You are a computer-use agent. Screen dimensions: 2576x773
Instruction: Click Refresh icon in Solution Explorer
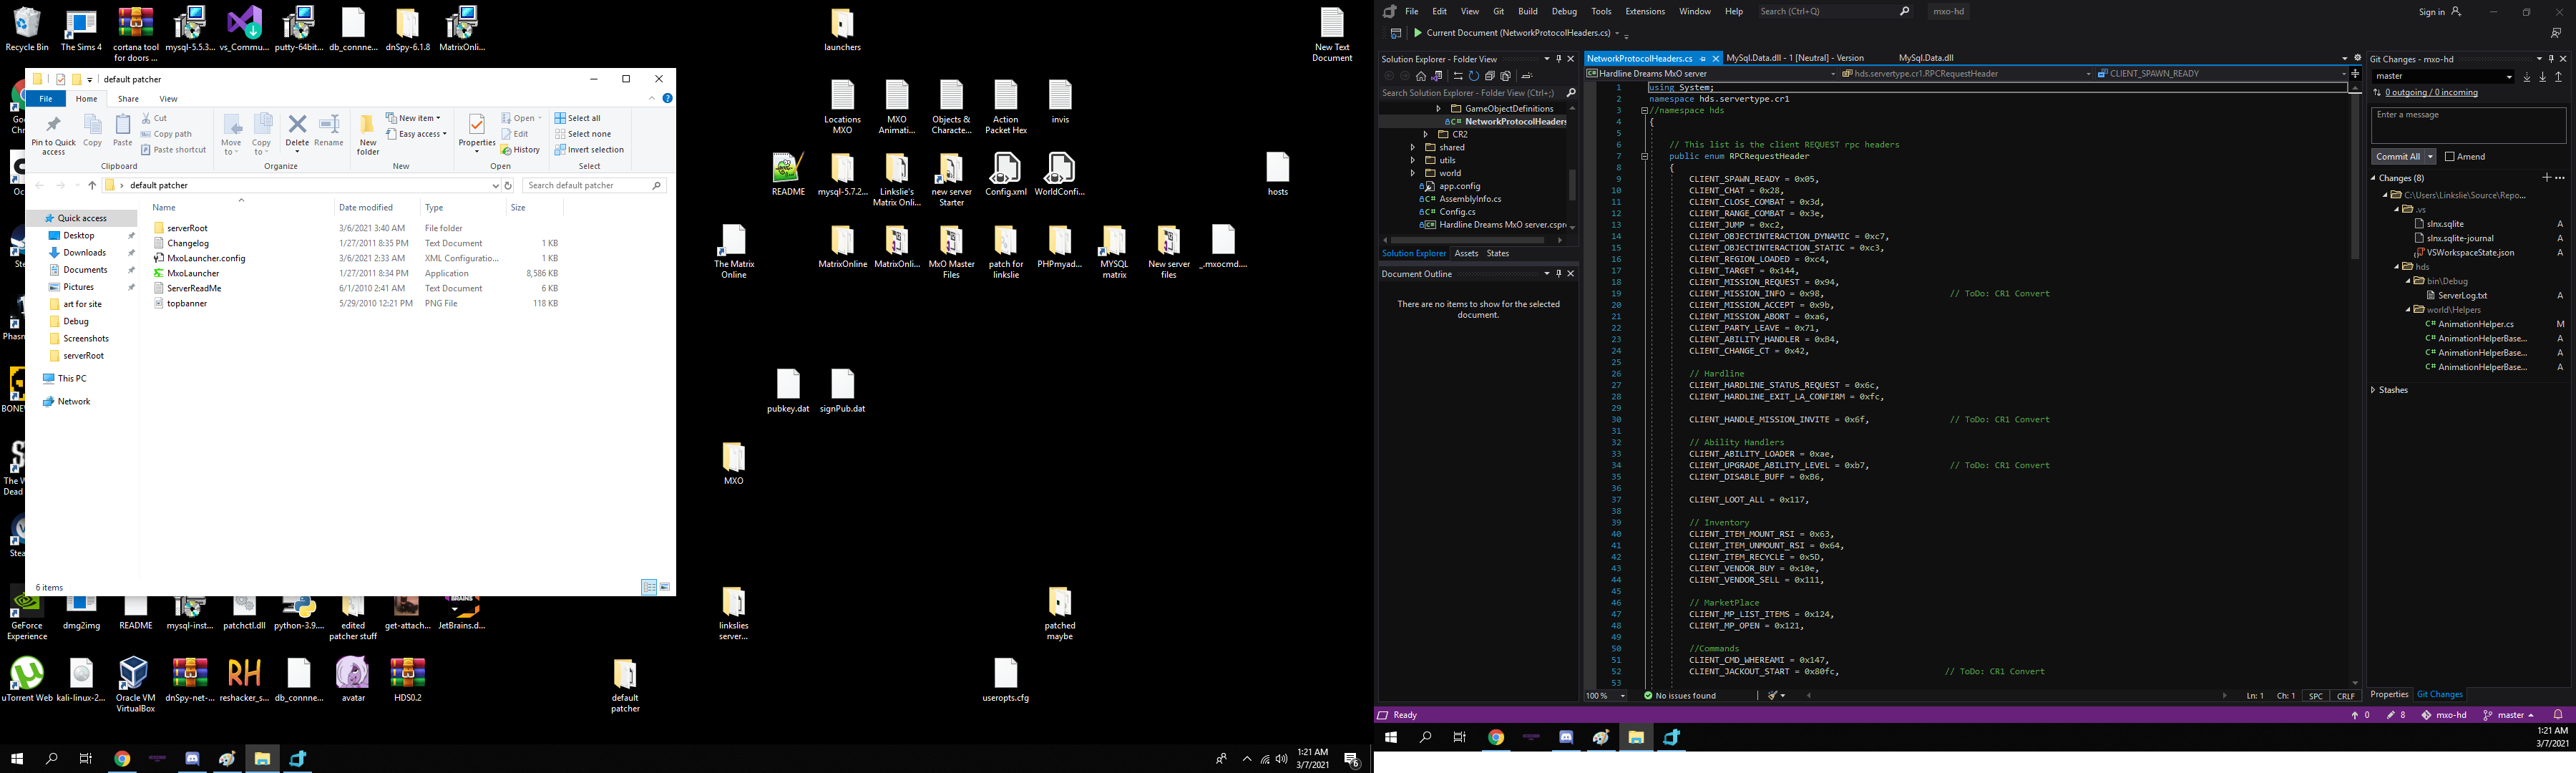point(1473,76)
